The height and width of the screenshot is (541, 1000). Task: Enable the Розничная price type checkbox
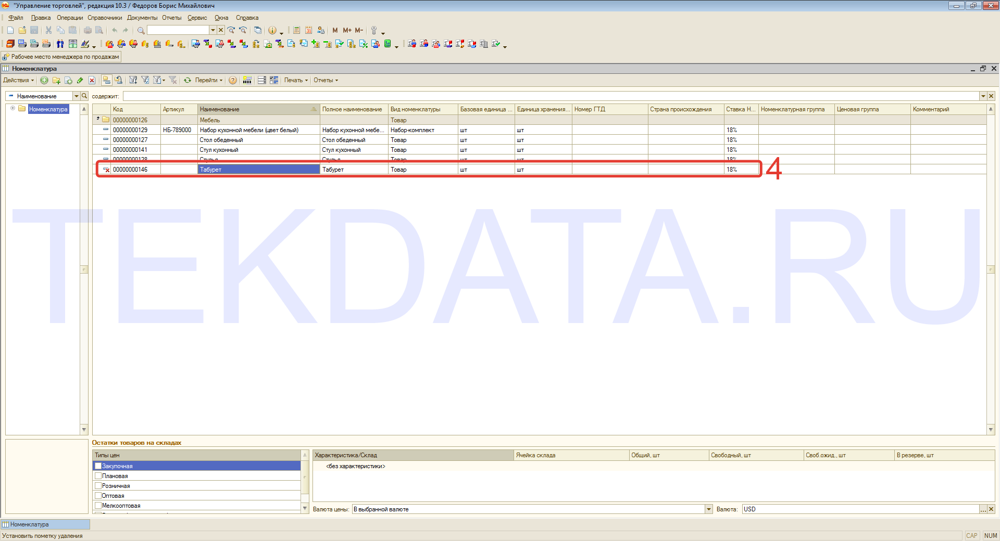(98, 486)
